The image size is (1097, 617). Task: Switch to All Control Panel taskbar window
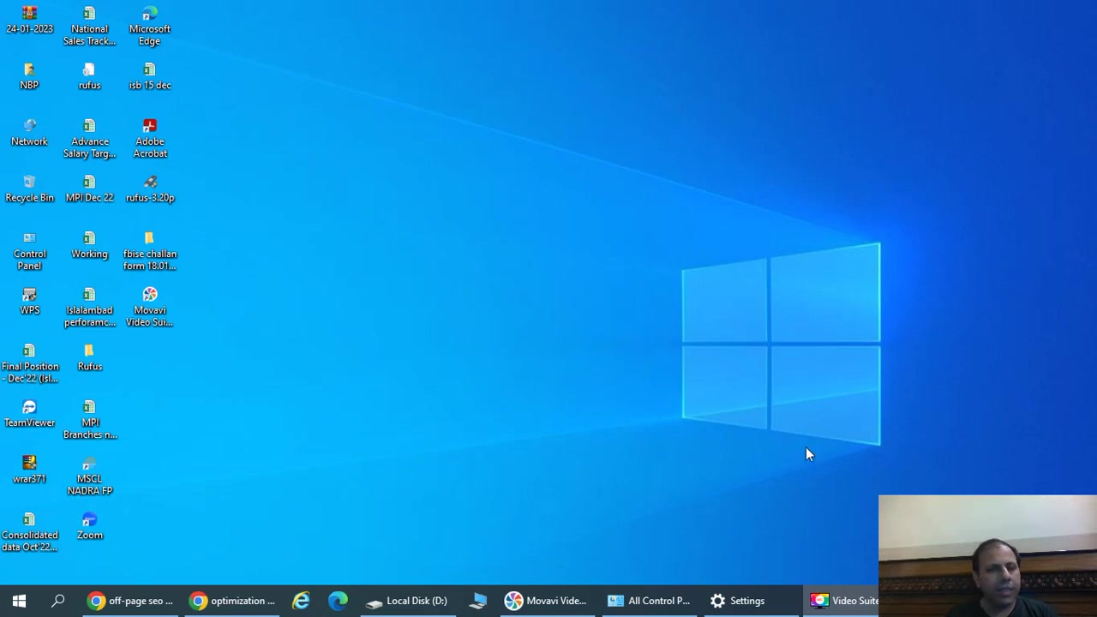click(649, 601)
